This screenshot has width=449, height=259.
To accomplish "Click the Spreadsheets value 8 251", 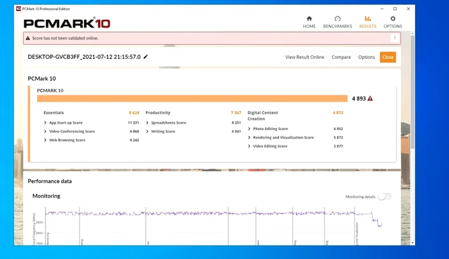I will [236, 122].
